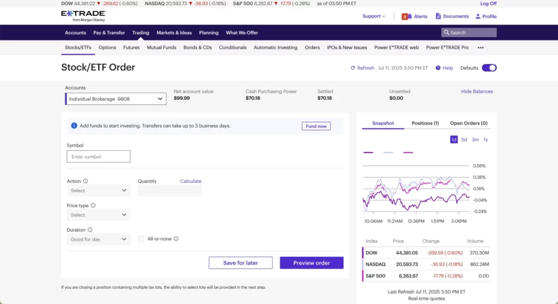The width and height of the screenshot is (558, 304).
Task: Go to the Options tab
Action: pyautogui.click(x=107, y=47)
